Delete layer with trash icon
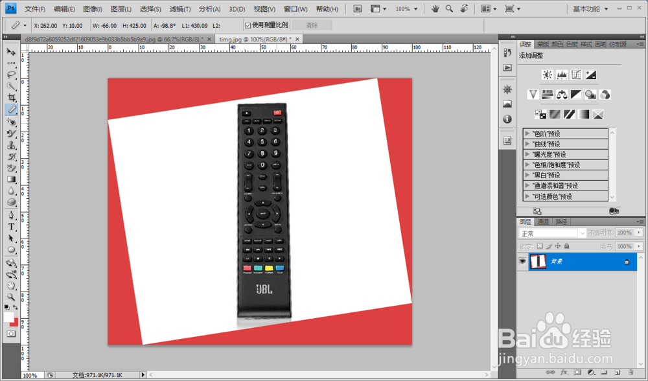The width and height of the screenshot is (648, 381). (x=631, y=373)
